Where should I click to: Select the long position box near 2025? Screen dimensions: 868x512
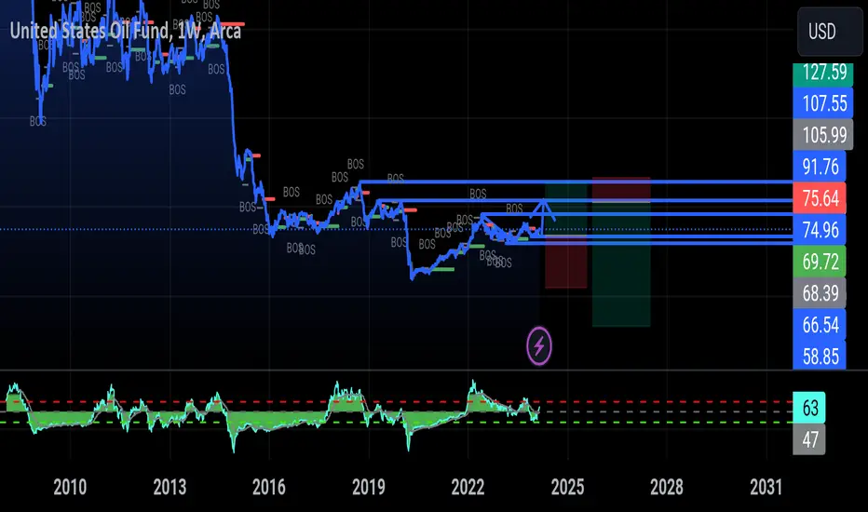coord(565,236)
